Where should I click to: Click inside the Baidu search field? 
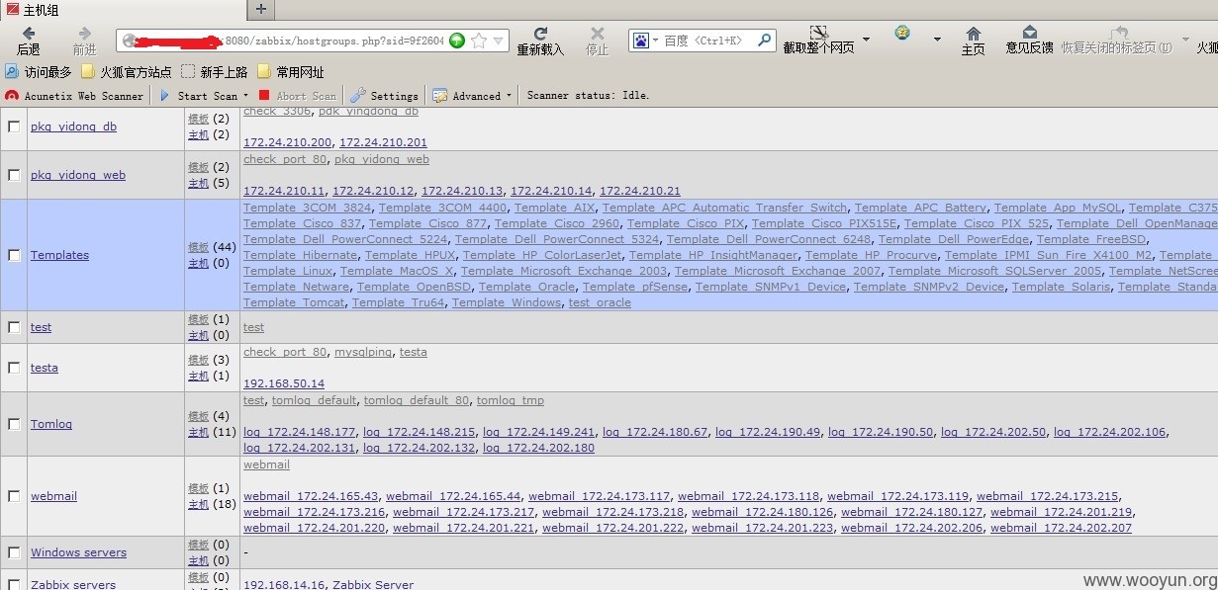pyautogui.click(x=703, y=41)
